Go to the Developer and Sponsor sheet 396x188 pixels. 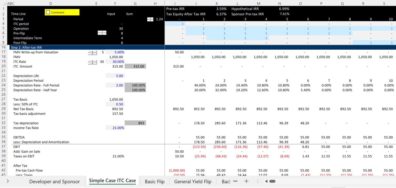click(55, 181)
